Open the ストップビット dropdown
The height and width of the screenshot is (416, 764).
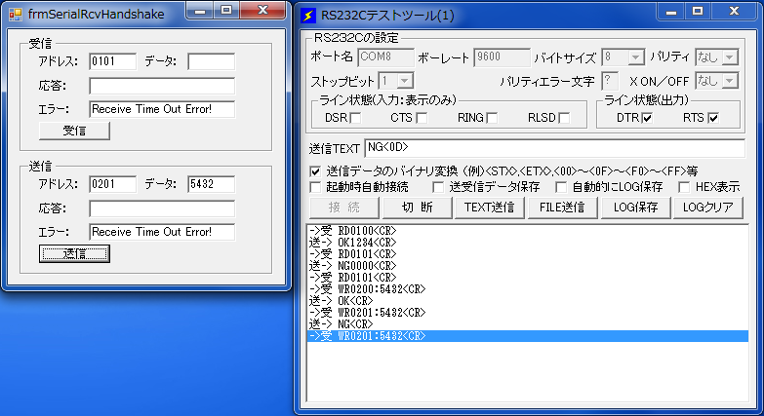404,81
